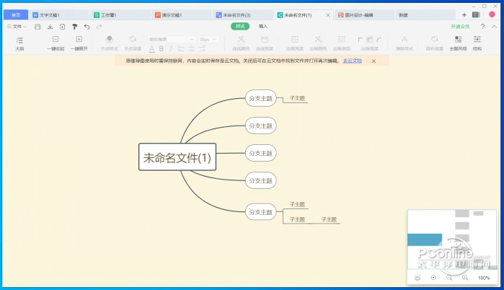The width and height of the screenshot is (504, 290).
Task: Switch to the 首页 home tab
Action: [16, 15]
